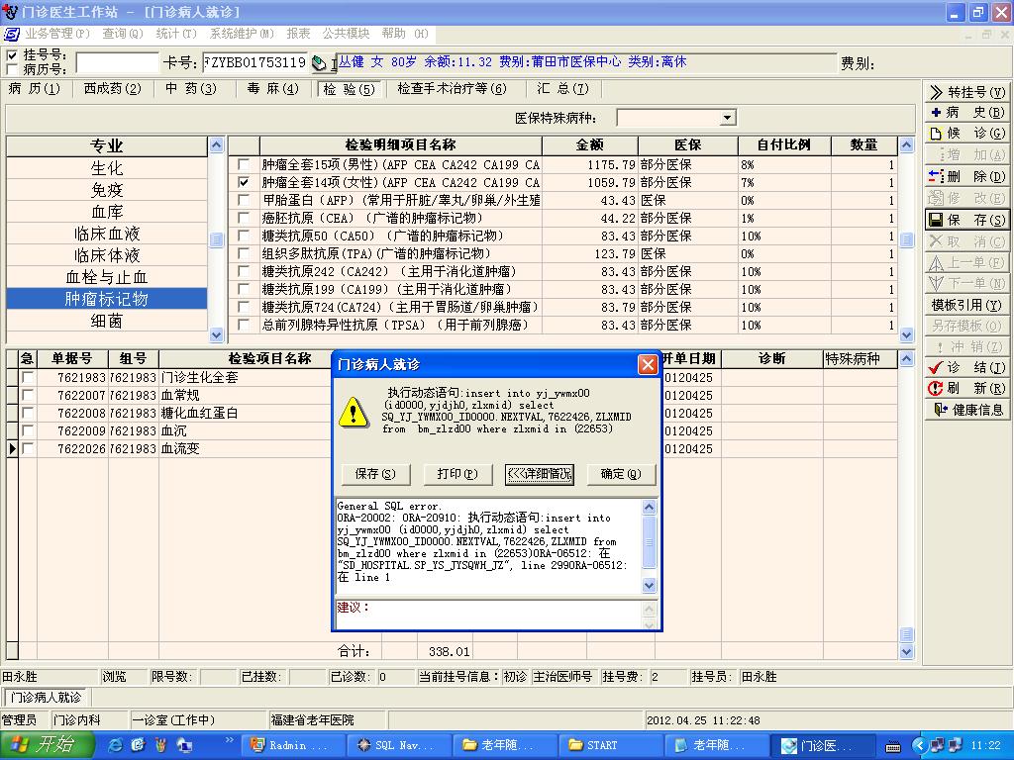This screenshot has width=1014, height=760.
Task: Open the 医保特殊病种 dropdown
Action: 728,118
